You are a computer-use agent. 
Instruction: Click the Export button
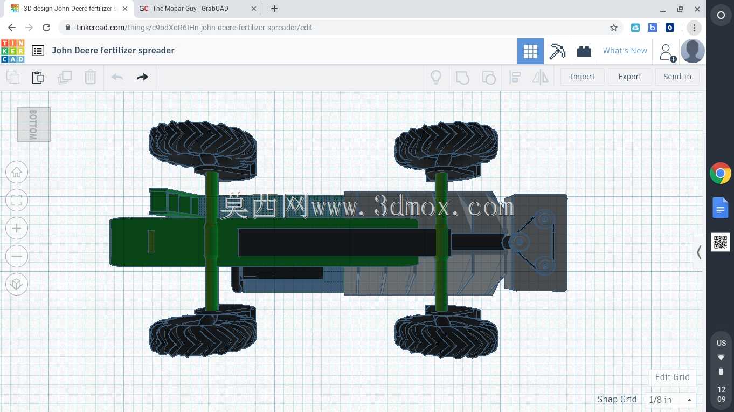pos(630,77)
